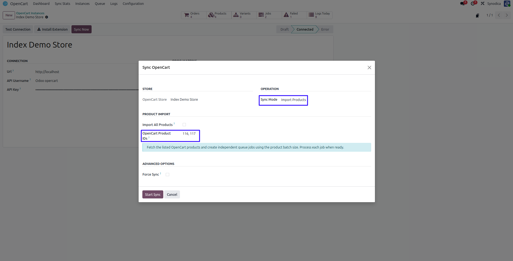Open the Instances menu

[x=82, y=4]
